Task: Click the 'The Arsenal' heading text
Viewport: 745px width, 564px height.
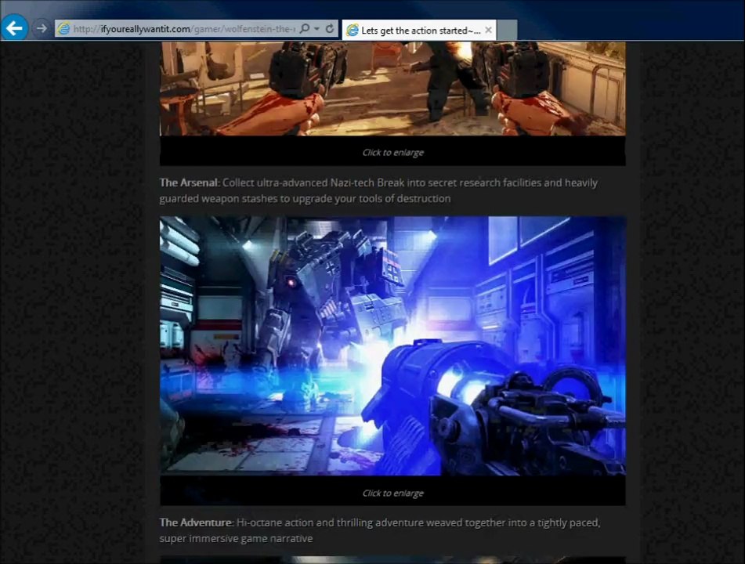Action: [188, 183]
